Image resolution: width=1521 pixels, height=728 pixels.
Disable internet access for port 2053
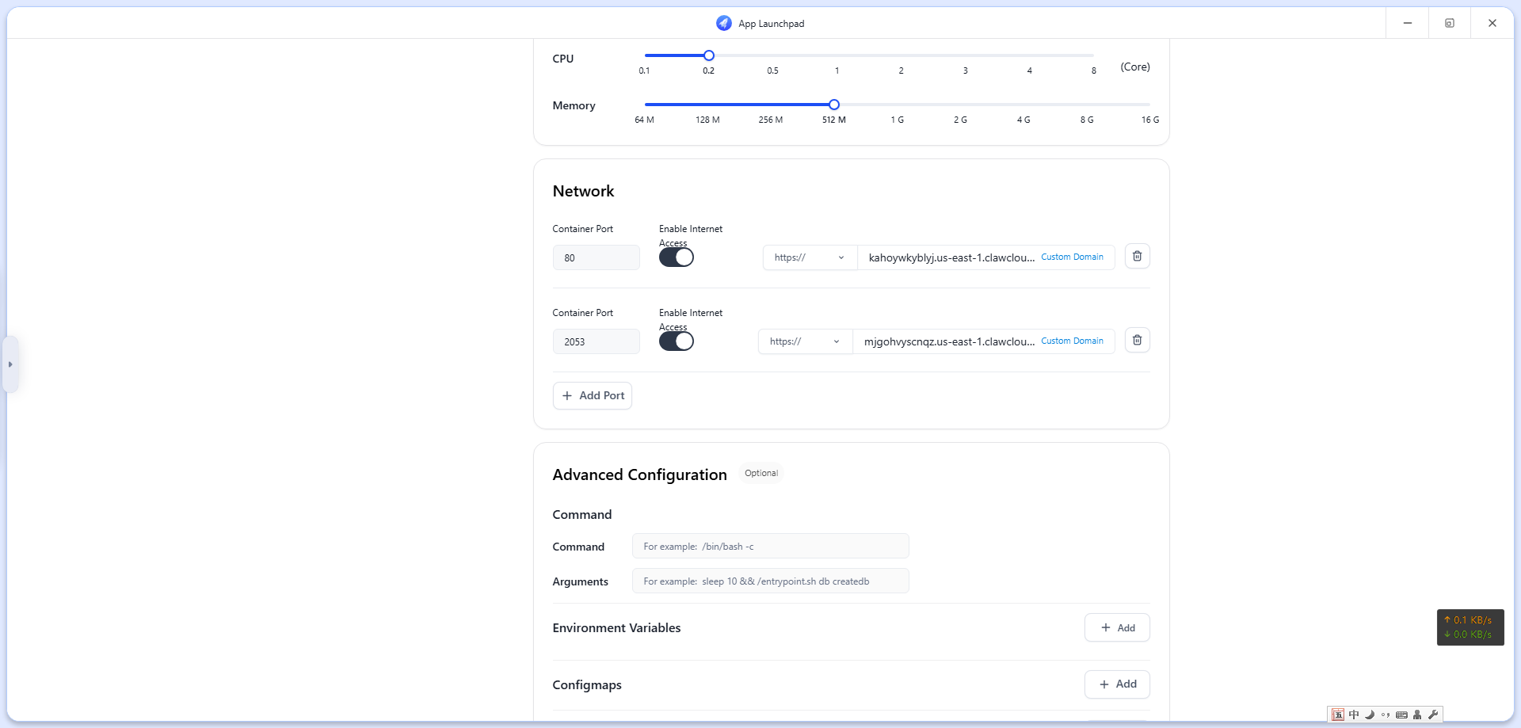677,341
